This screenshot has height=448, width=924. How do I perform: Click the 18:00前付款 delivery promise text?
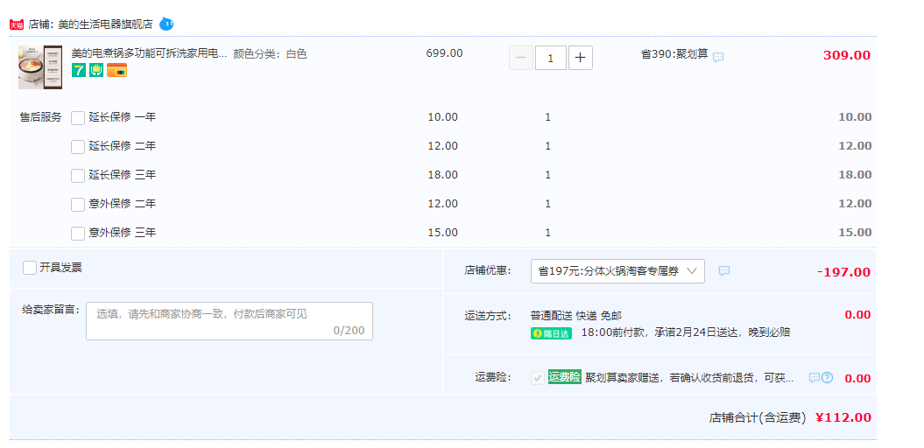(686, 332)
